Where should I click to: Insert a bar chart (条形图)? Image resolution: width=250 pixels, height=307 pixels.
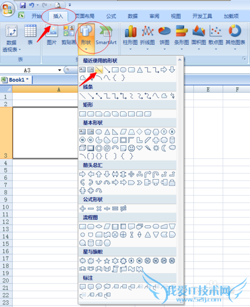point(181,37)
